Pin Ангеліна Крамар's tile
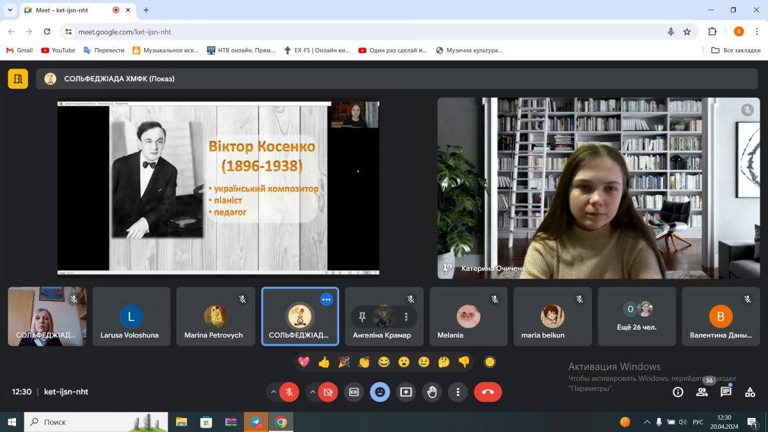 pyautogui.click(x=362, y=316)
